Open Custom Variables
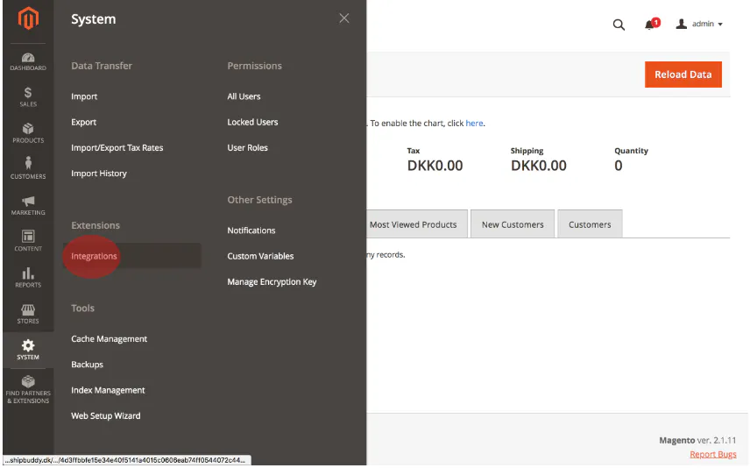Image resolution: width=750 pixels, height=468 pixels. point(260,256)
